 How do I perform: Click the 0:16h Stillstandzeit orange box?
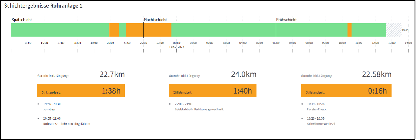coord(346,91)
